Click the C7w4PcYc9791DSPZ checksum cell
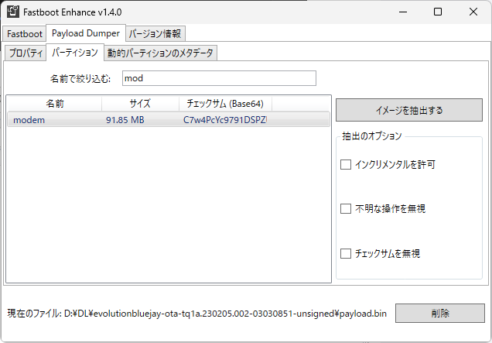The height and width of the screenshot is (343, 492). point(225,120)
